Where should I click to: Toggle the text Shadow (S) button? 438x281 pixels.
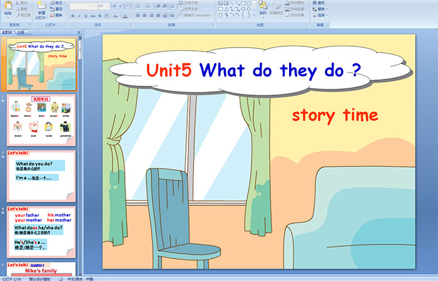tap(99, 16)
